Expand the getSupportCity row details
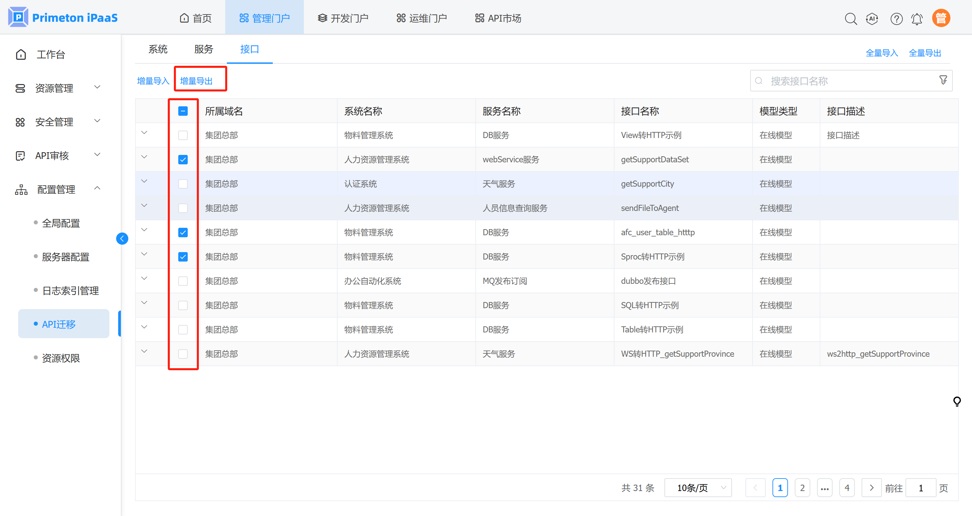The height and width of the screenshot is (516, 972). [144, 182]
